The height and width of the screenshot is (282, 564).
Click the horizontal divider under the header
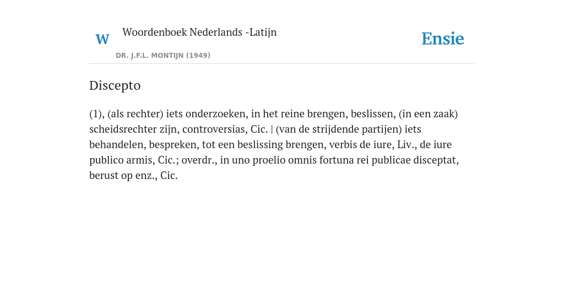click(x=282, y=64)
